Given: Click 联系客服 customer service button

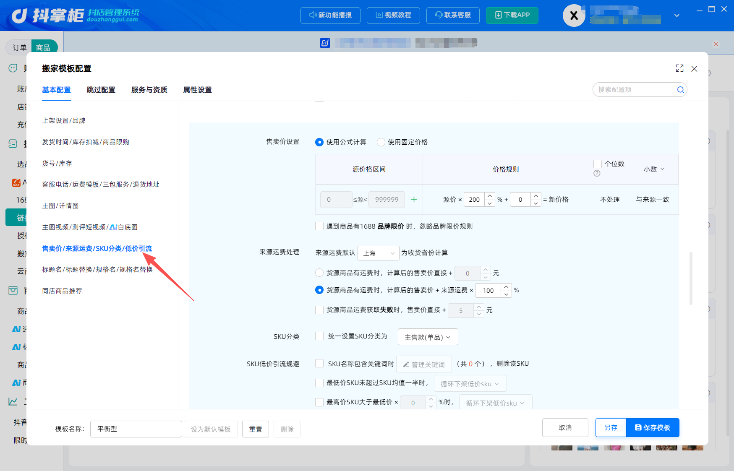Looking at the screenshot, I should 453,15.
